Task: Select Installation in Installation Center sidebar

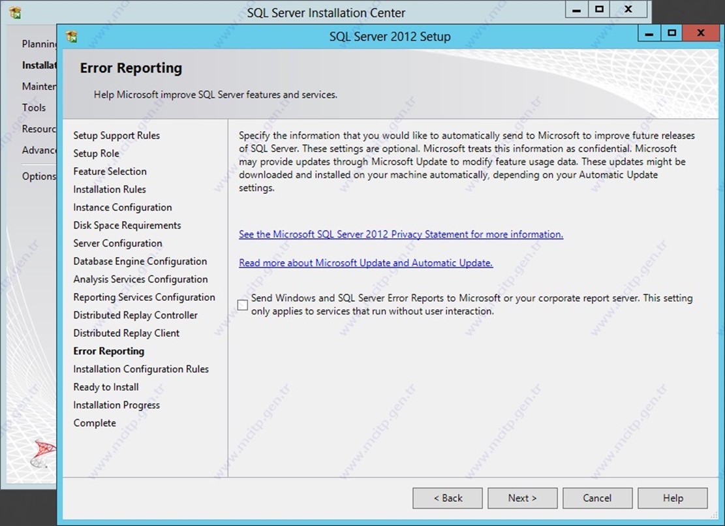Action: (39, 65)
